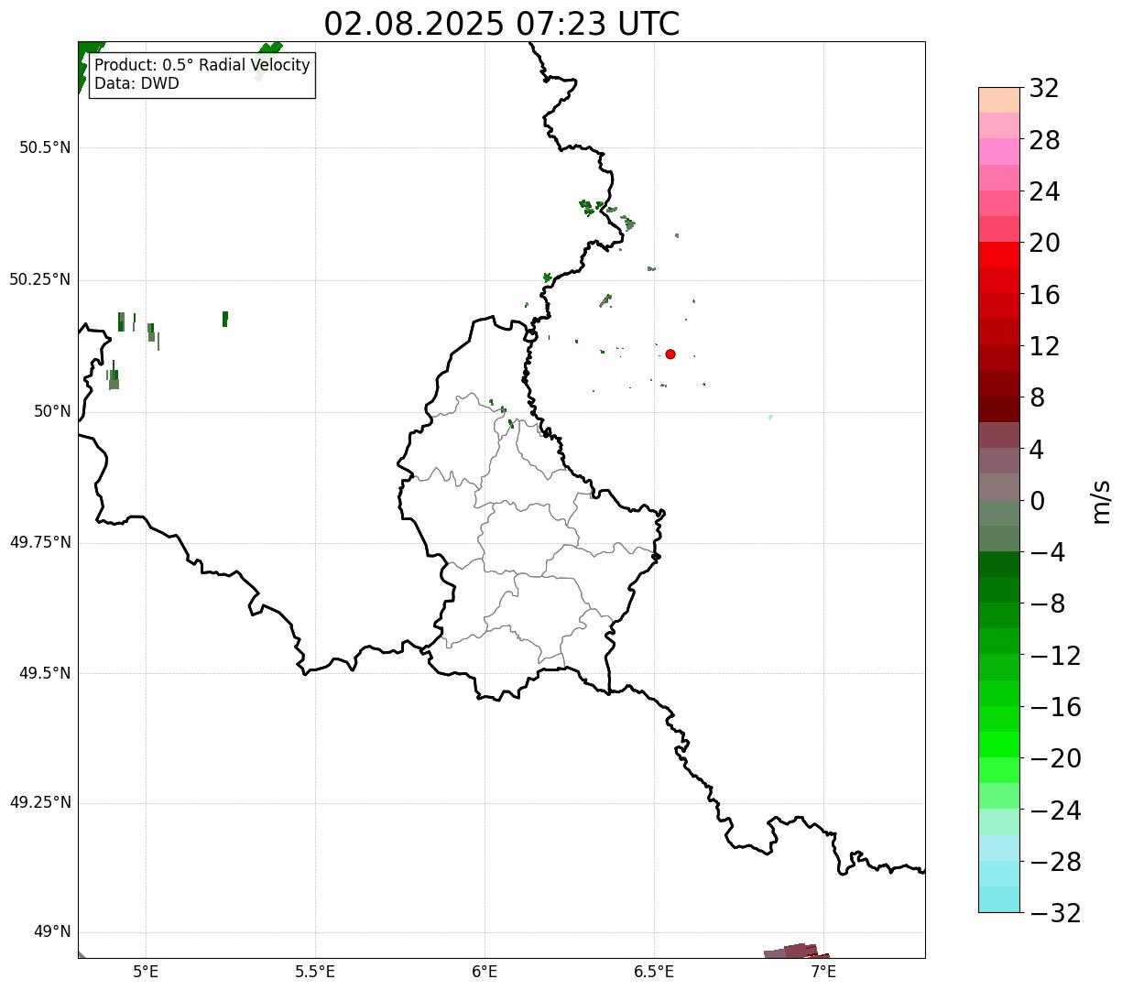Click the longitude label 7°E
This screenshot has height=990, width=1122.
coord(823,971)
